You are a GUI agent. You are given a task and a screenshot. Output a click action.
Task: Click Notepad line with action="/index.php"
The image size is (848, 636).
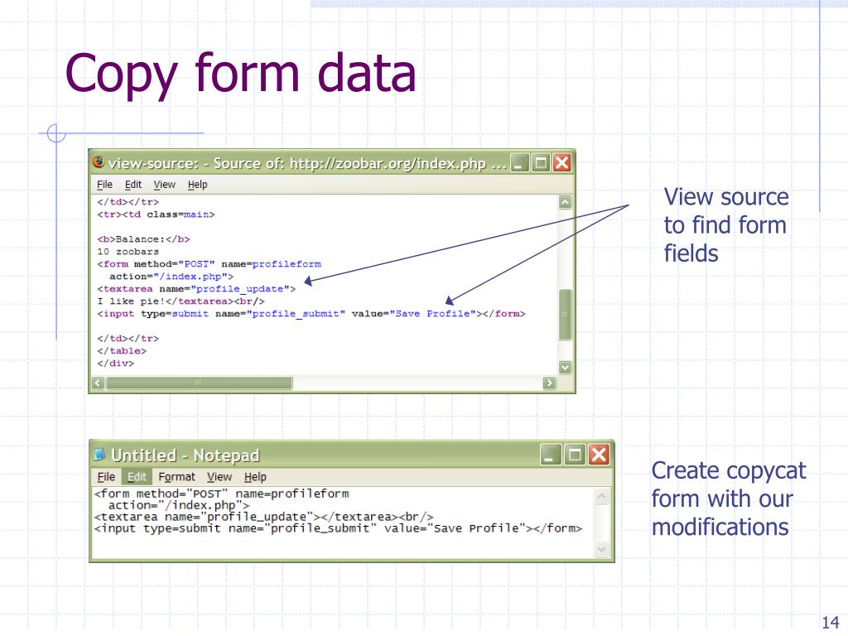tap(179, 506)
